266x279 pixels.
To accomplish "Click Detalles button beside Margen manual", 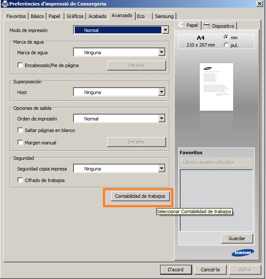I will click(137, 142).
